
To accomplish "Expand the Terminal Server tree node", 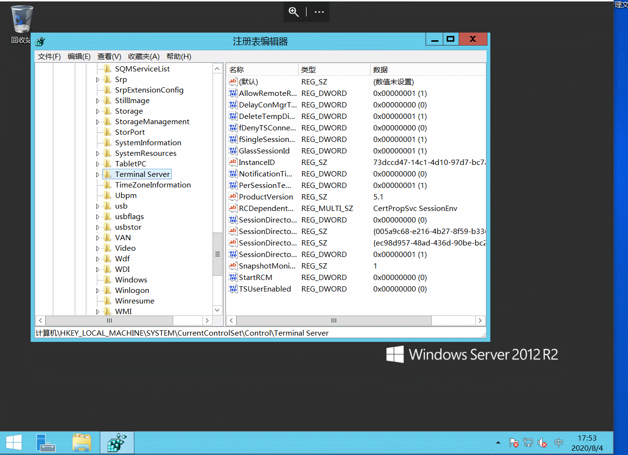I will tap(98, 175).
